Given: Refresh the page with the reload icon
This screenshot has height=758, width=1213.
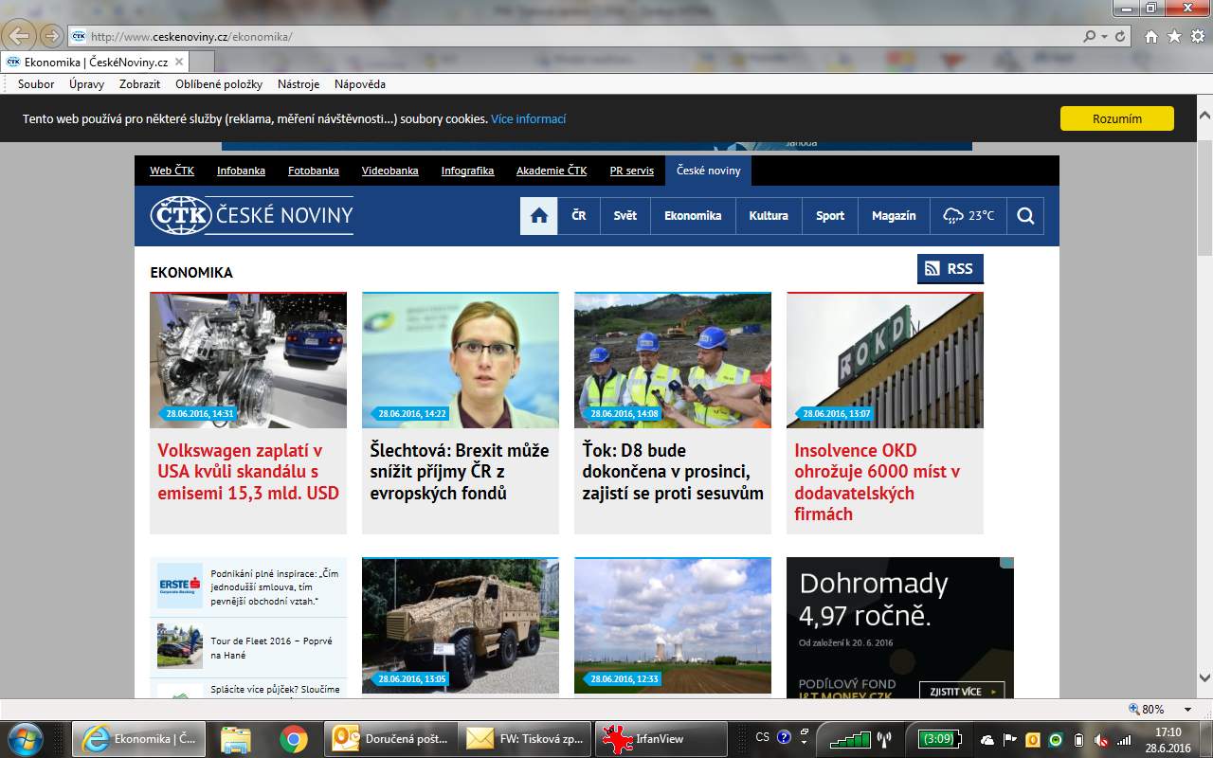Looking at the screenshot, I should point(1120,37).
